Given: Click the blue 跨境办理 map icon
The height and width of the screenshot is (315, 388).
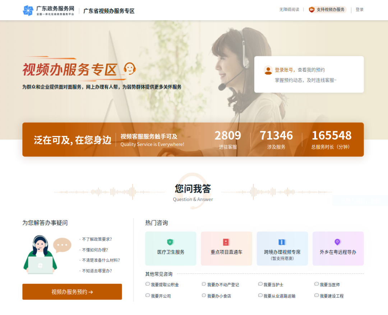Looking at the screenshot, I should tap(282, 242).
